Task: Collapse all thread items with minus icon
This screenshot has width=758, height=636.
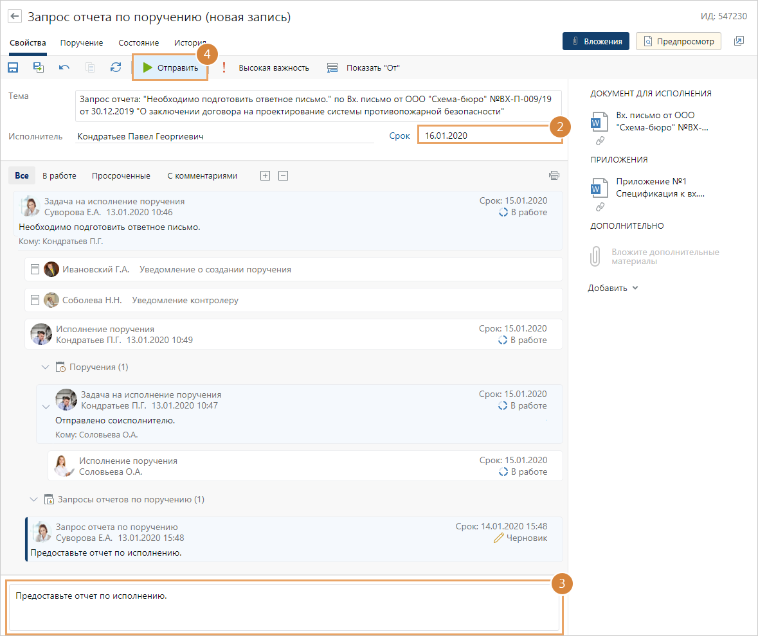Action: [283, 175]
